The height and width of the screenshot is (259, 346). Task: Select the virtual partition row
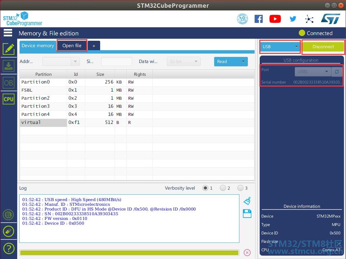click(137, 122)
